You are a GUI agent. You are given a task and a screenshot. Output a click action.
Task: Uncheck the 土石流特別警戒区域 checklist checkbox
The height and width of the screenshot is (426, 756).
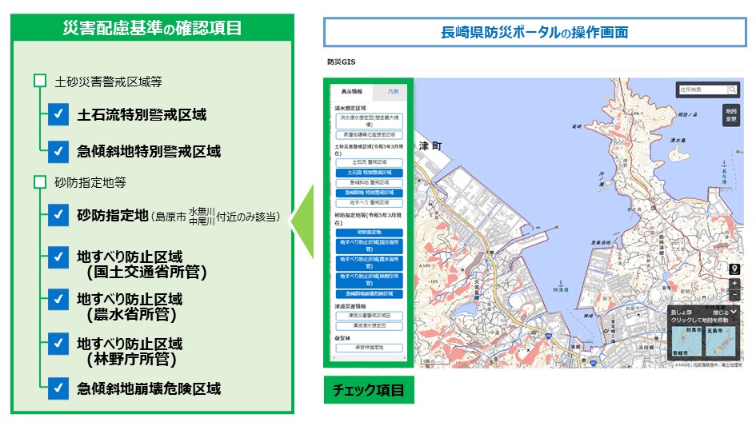point(58,114)
